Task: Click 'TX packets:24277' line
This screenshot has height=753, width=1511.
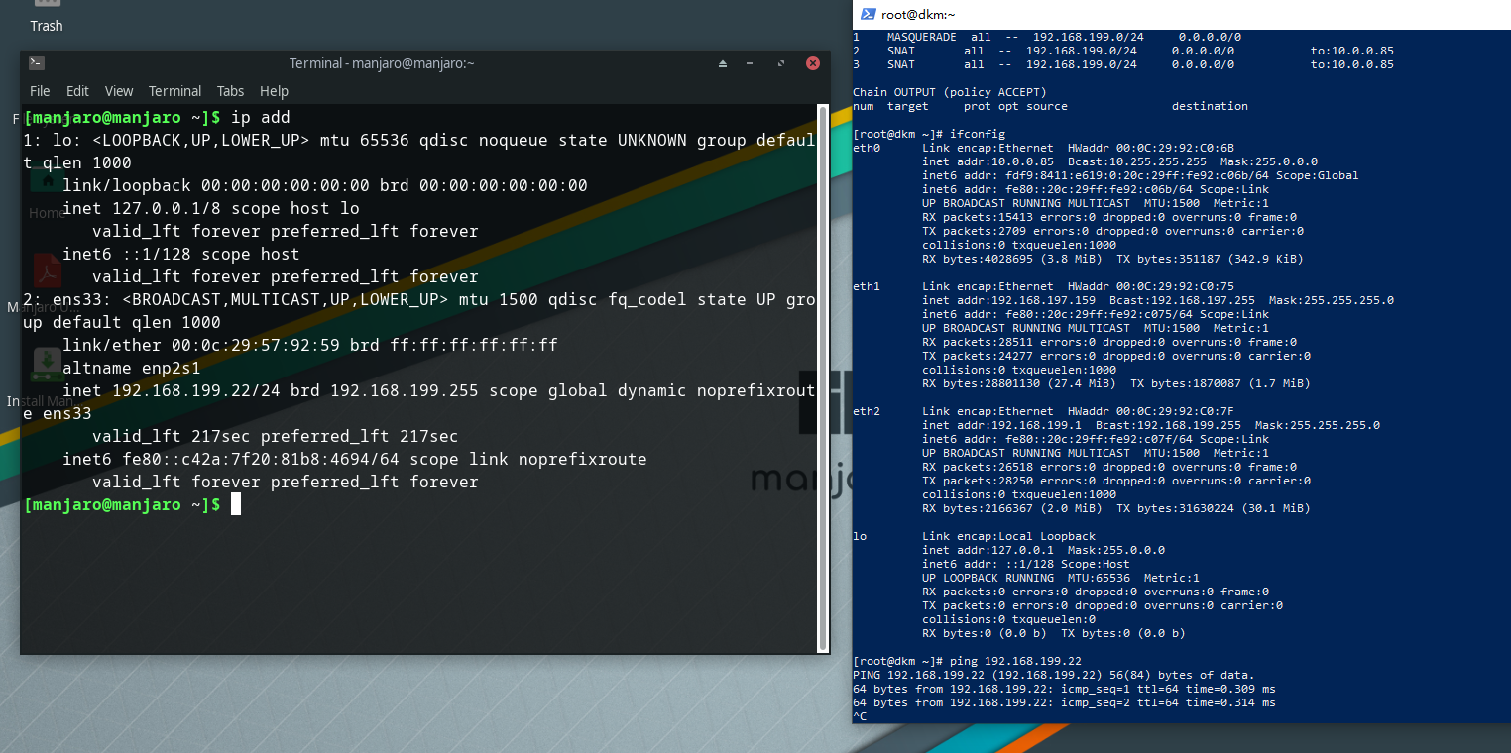Action: click(x=1116, y=356)
